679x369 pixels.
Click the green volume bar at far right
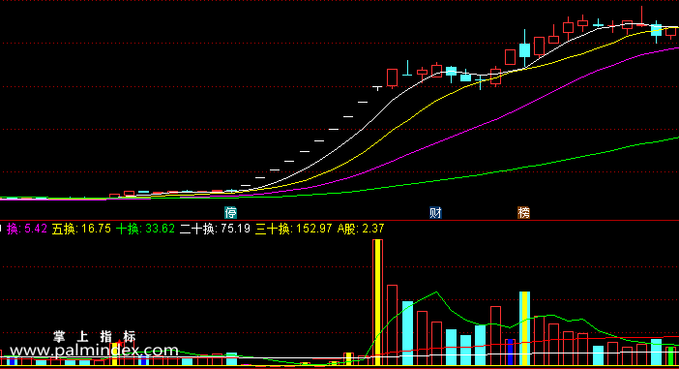[x=670, y=356]
